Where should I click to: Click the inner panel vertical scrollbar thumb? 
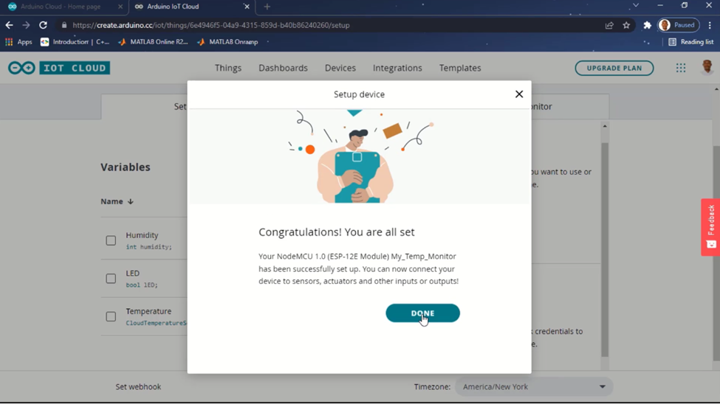(605, 249)
